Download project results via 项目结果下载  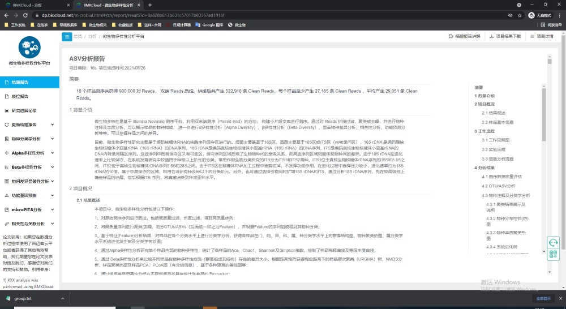pos(505,36)
